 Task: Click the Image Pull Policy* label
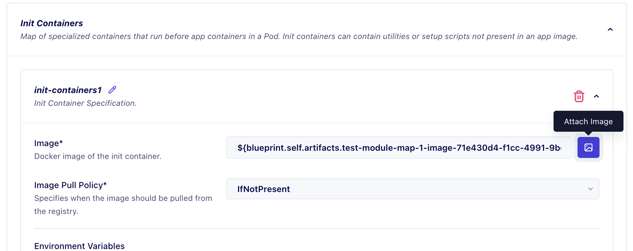point(70,185)
